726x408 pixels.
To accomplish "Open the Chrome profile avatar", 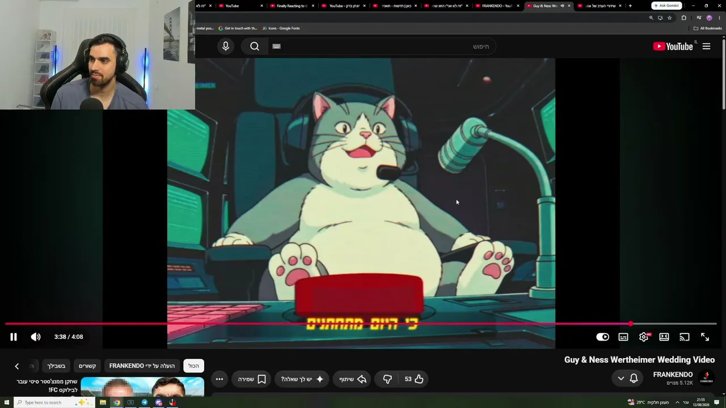I will [709, 18].
